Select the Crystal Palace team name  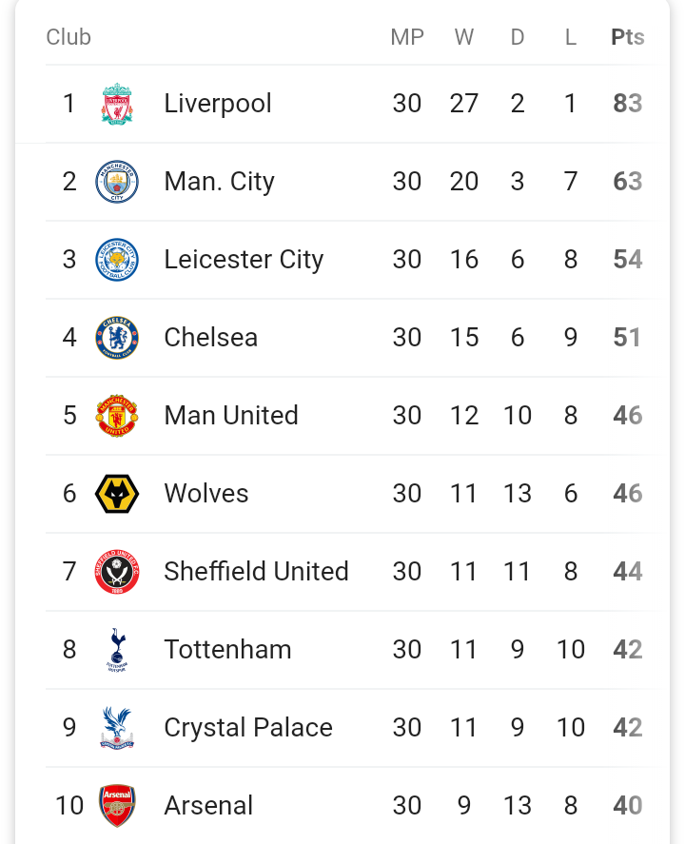pyautogui.click(x=248, y=728)
